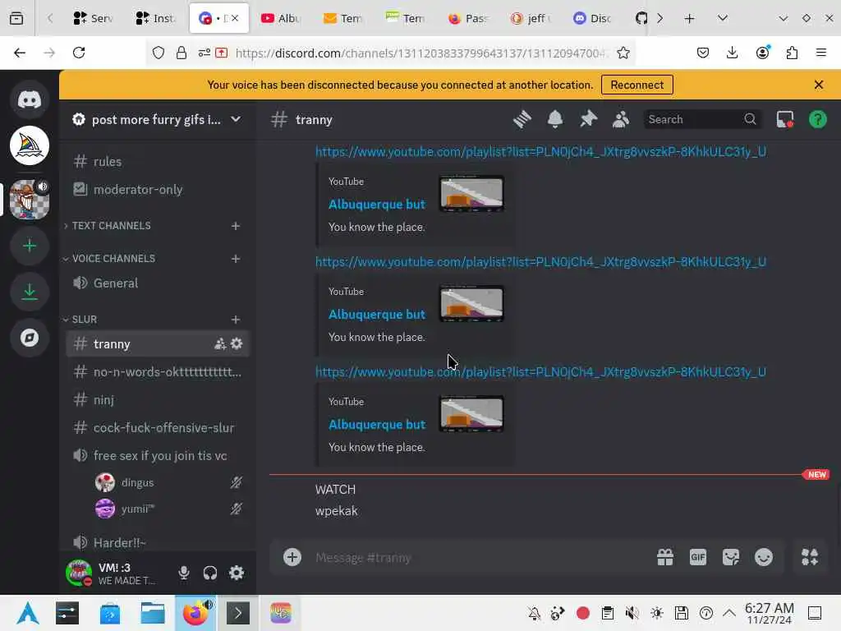Open a new browser tab
This screenshot has width=841, height=631.
coord(689,18)
